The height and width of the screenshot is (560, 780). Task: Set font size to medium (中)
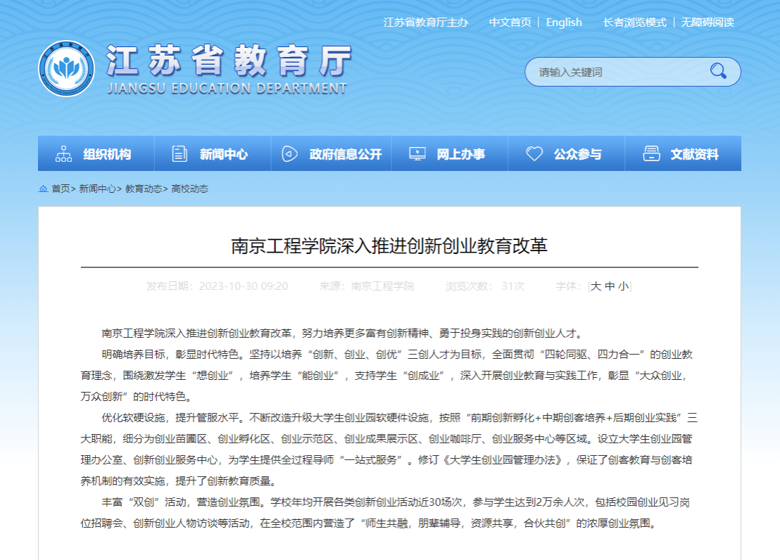(x=610, y=286)
